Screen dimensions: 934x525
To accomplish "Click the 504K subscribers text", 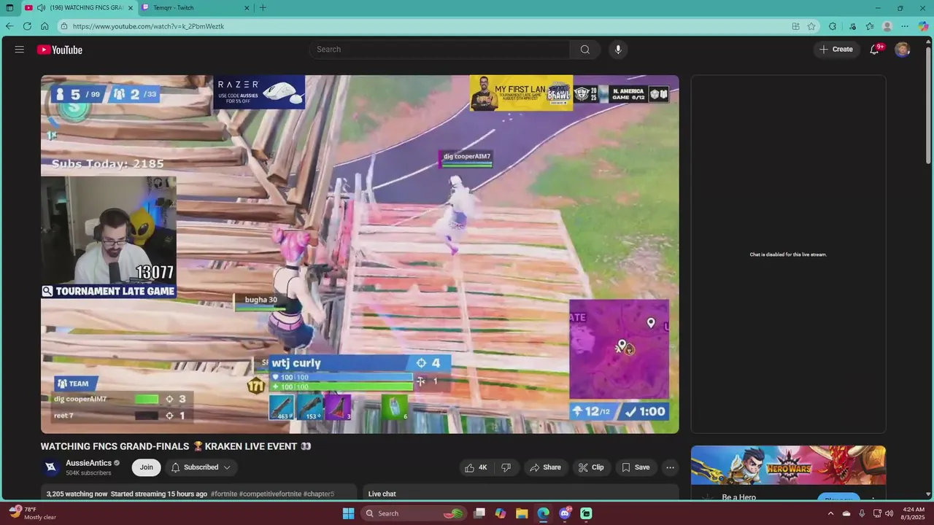I will (88, 473).
